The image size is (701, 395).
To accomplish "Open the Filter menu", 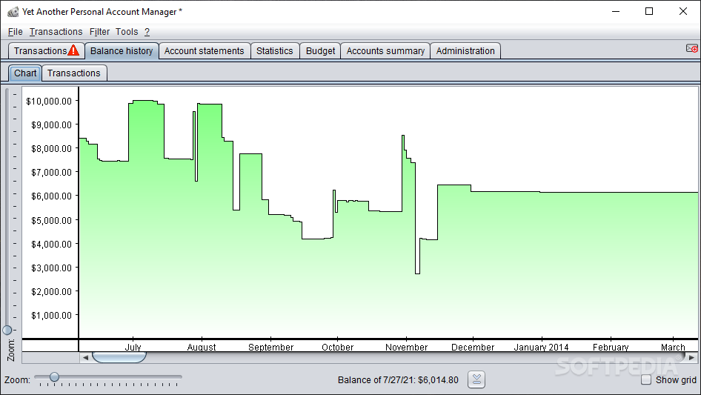I will click(99, 32).
